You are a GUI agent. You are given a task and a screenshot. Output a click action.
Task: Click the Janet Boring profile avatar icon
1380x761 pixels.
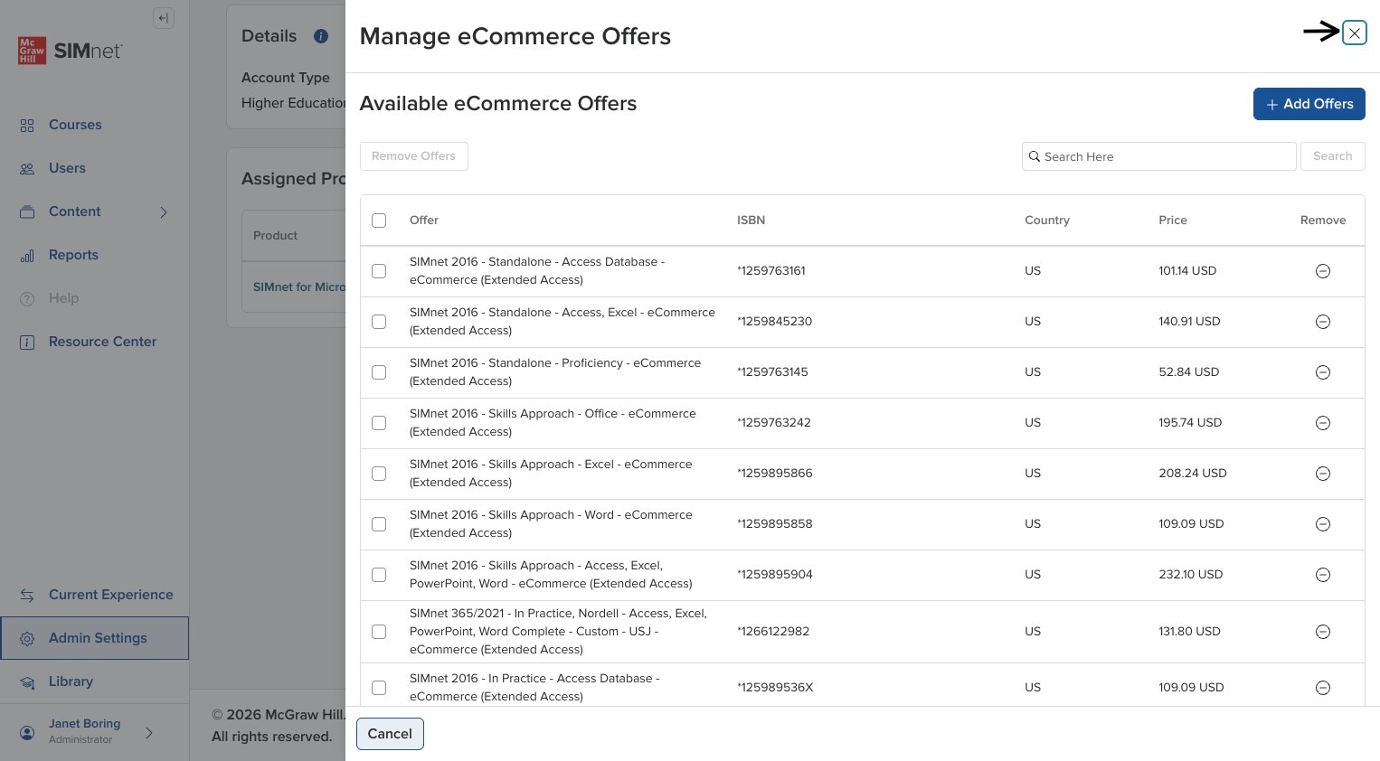[27, 732]
